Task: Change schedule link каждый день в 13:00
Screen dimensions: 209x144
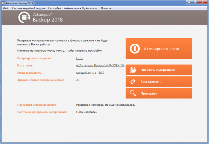Action: click(90, 73)
